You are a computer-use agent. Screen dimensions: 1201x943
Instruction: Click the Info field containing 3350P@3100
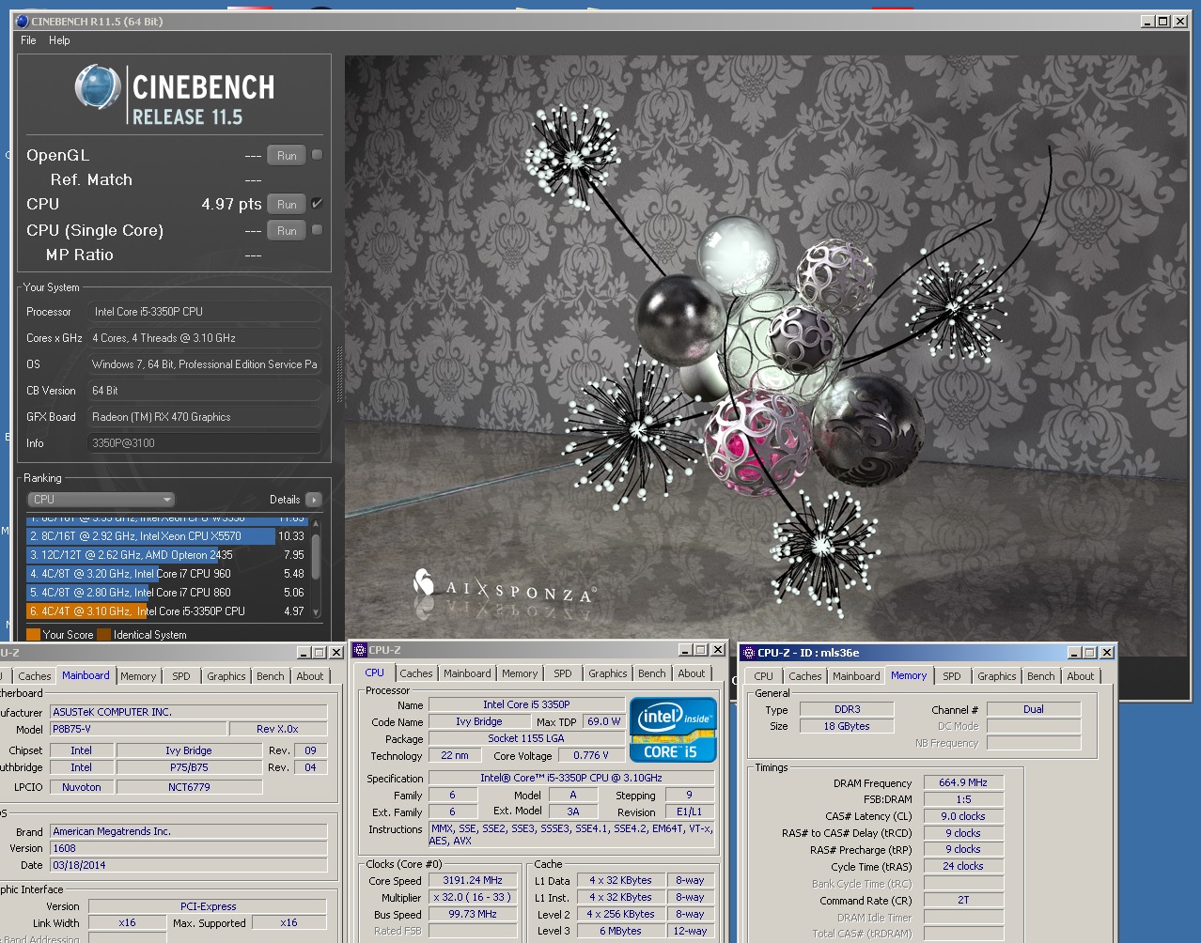point(205,443)
